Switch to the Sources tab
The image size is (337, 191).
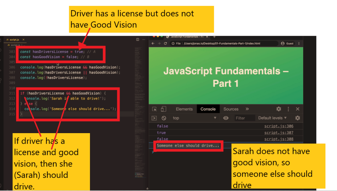pyautogui.click(x=231, y=109)
